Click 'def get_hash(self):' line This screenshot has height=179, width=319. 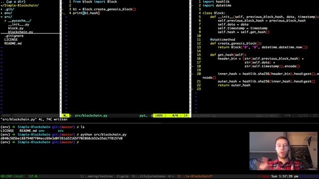click(x=228, y=55)
